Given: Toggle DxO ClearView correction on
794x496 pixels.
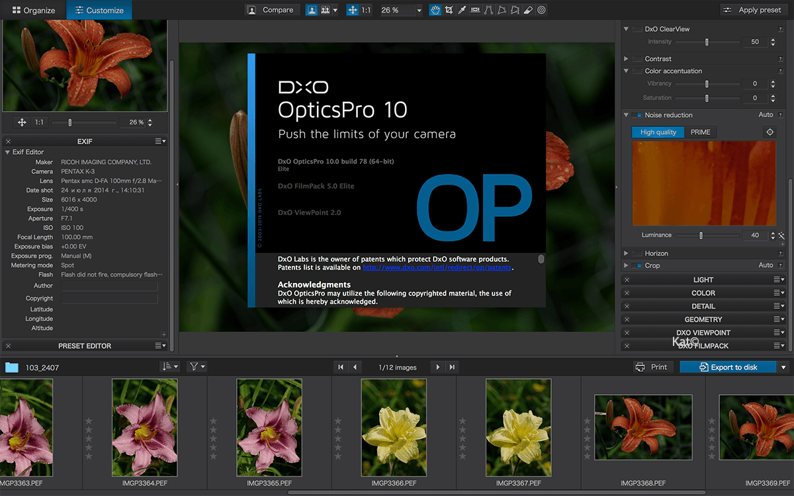Looking at the screenshot, I should click(x=637, y=29).
